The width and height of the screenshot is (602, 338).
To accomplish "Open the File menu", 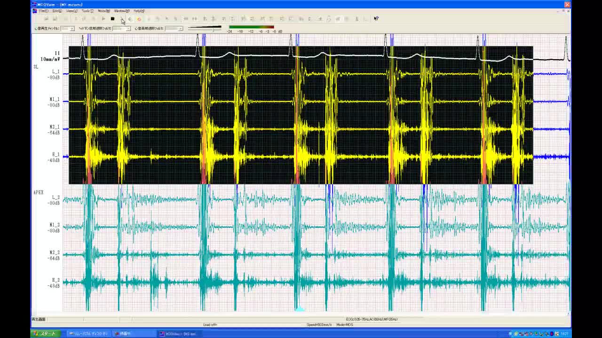I will click(43, 11).
